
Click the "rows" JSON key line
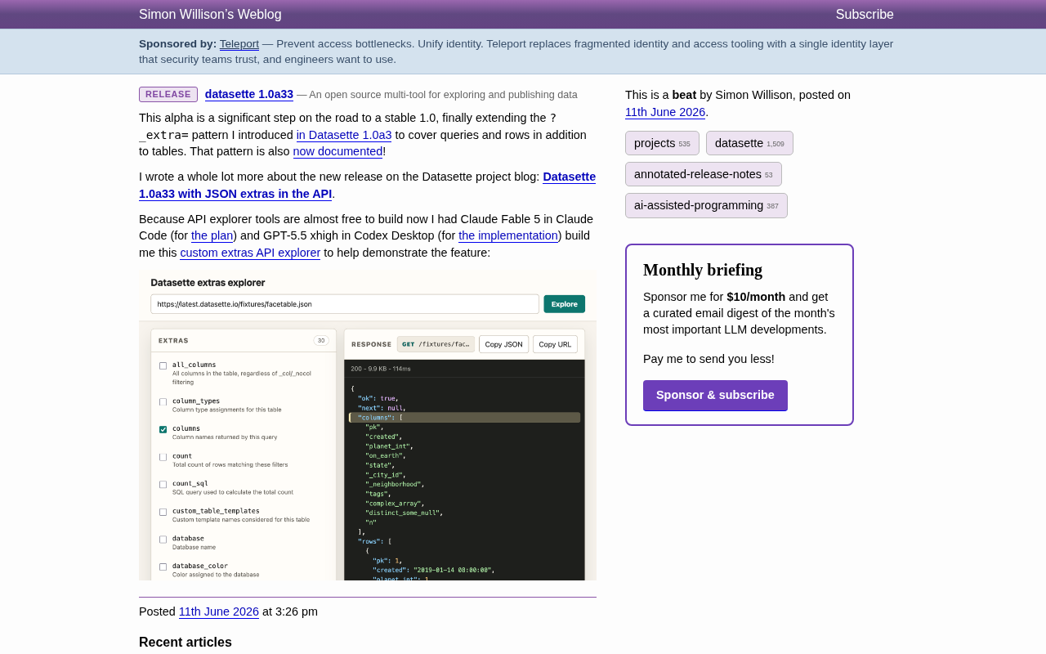pyautogui.click(x=374, y=541)
